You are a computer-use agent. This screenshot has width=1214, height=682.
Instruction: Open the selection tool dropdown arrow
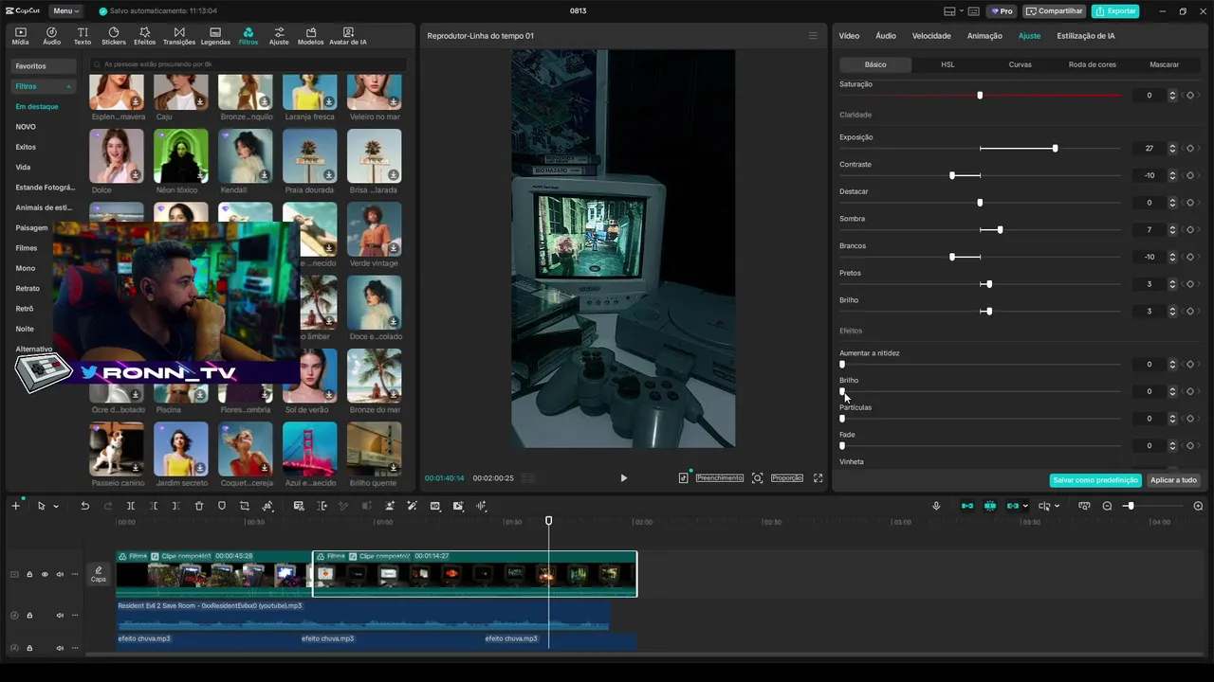tap(56, 506)
